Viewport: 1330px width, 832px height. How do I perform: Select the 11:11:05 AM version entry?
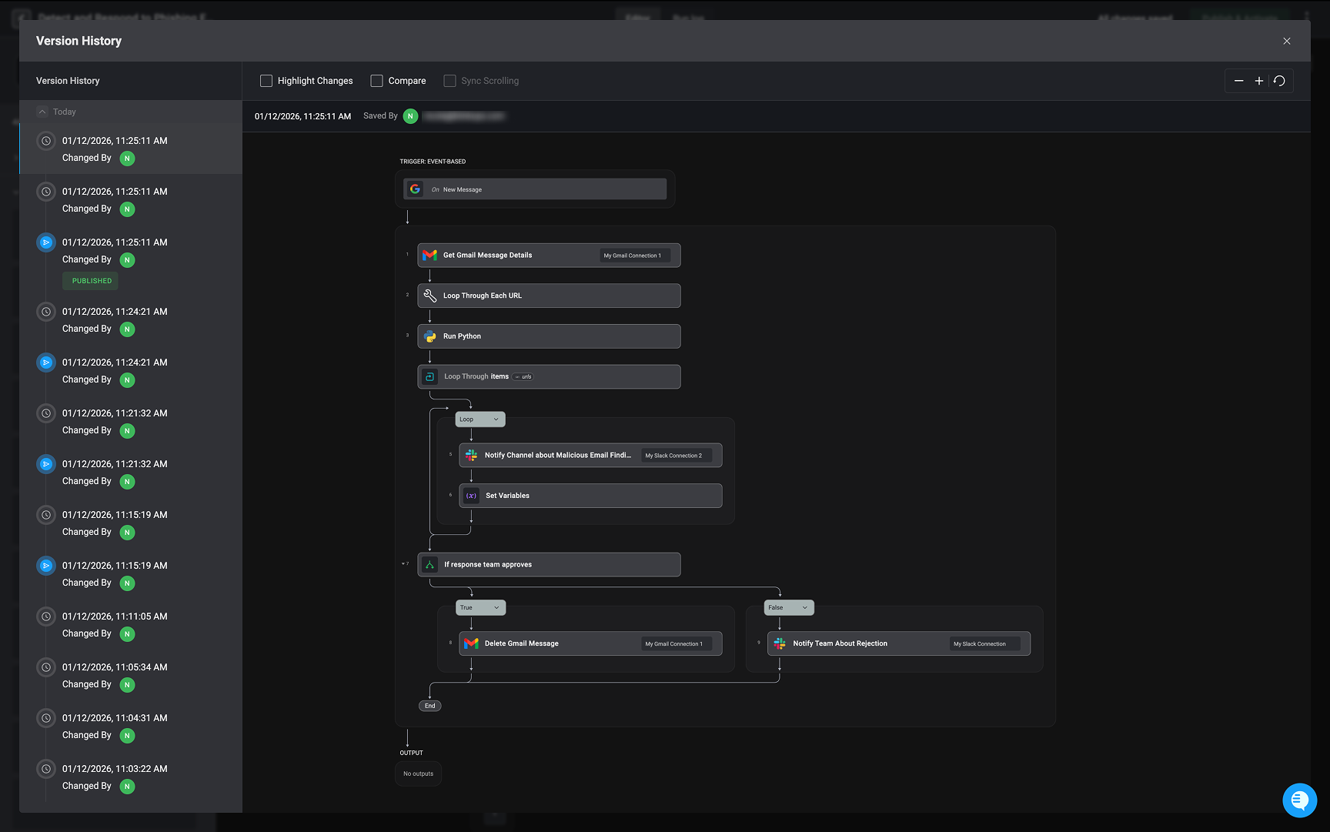coord(131,625)
